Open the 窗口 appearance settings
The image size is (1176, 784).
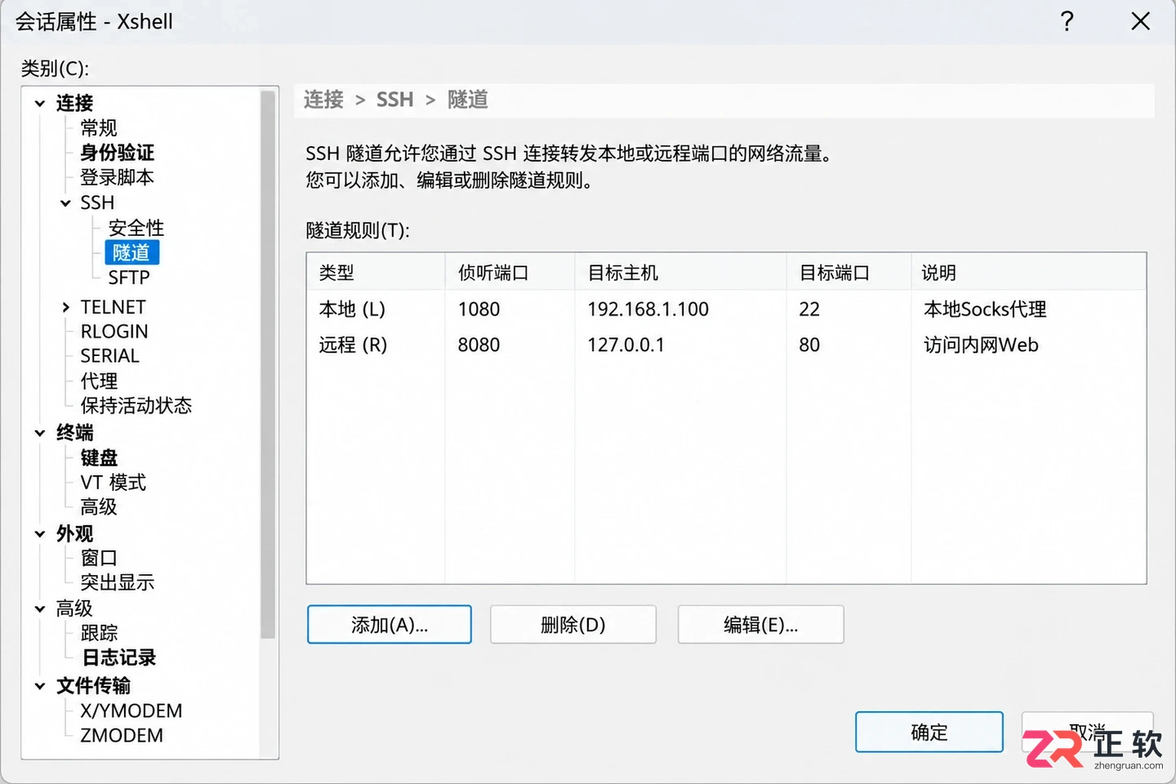click(99, 558)
